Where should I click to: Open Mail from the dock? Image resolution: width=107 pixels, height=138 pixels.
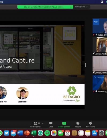tap(13, 133)
